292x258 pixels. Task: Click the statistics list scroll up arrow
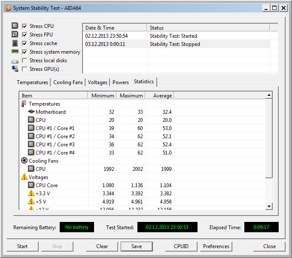269,95
